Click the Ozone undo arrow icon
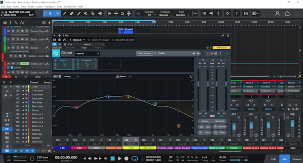Image resolution: width=303 pixels, height=163 pixels. tap(206, 53)
